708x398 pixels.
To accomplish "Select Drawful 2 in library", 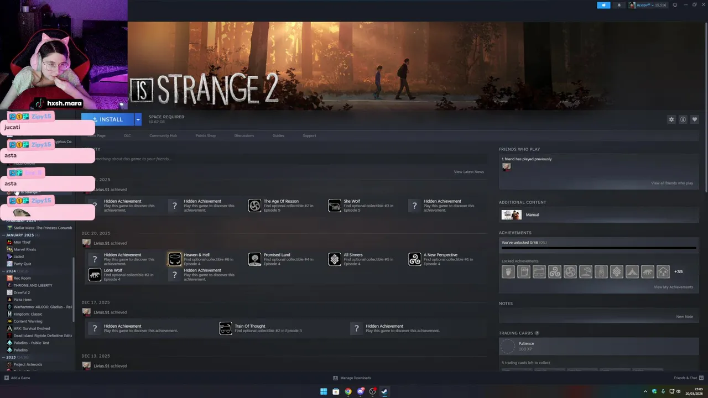I will click(22, 292).
